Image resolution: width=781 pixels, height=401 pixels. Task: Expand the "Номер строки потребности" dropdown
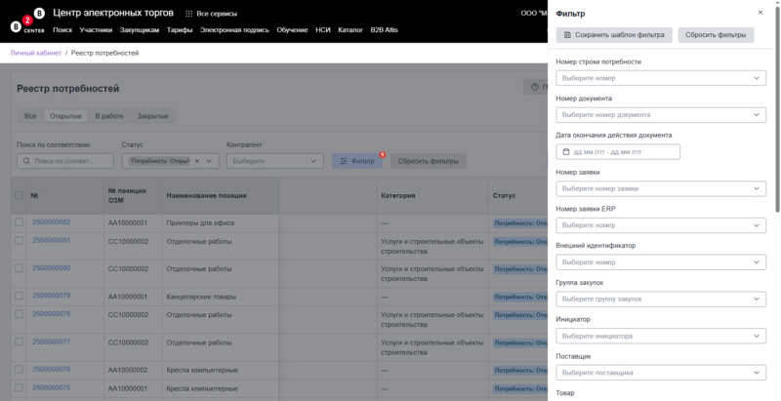pos(756,78)
